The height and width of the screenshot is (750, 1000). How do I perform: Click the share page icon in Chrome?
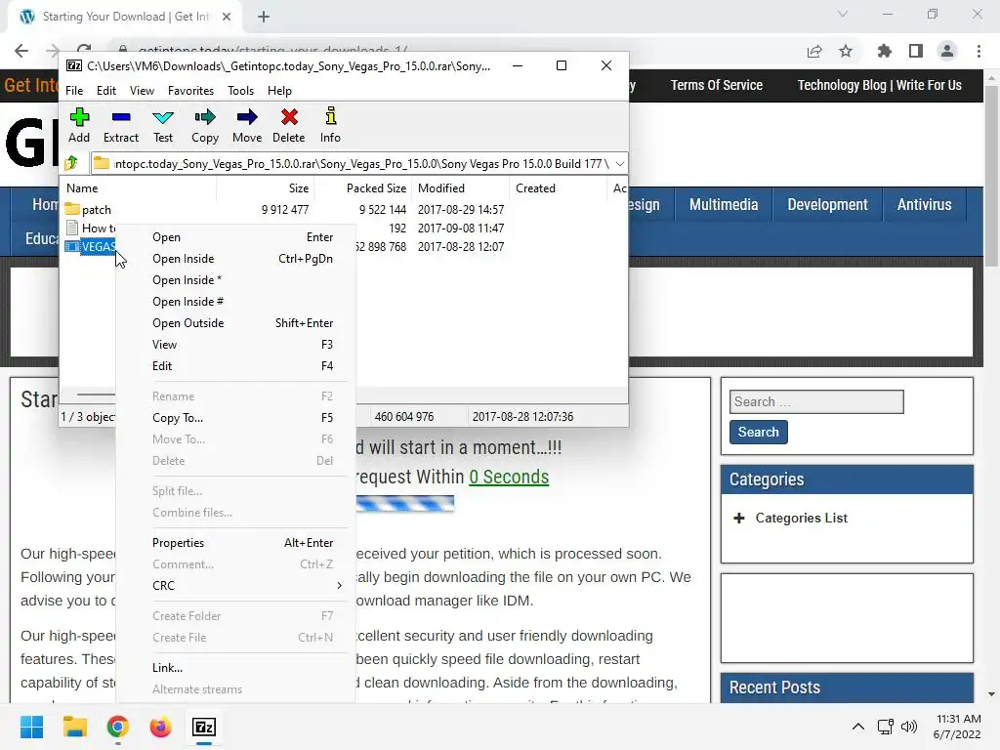814,51
